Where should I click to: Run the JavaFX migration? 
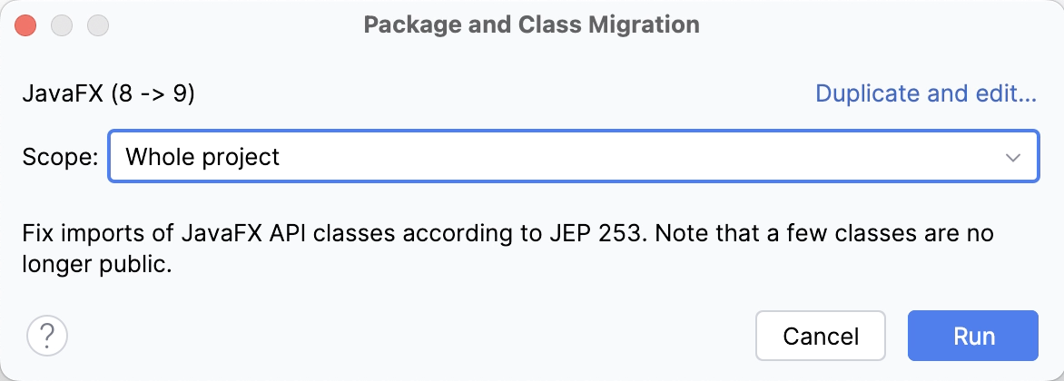pos(973,337)
